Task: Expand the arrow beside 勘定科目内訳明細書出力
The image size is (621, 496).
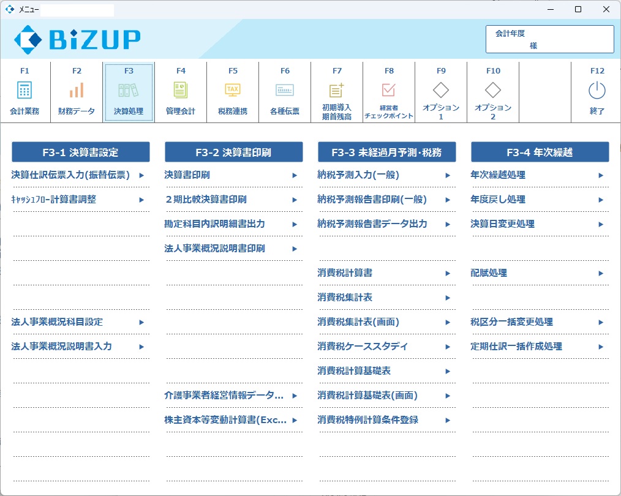Action: 295,225
